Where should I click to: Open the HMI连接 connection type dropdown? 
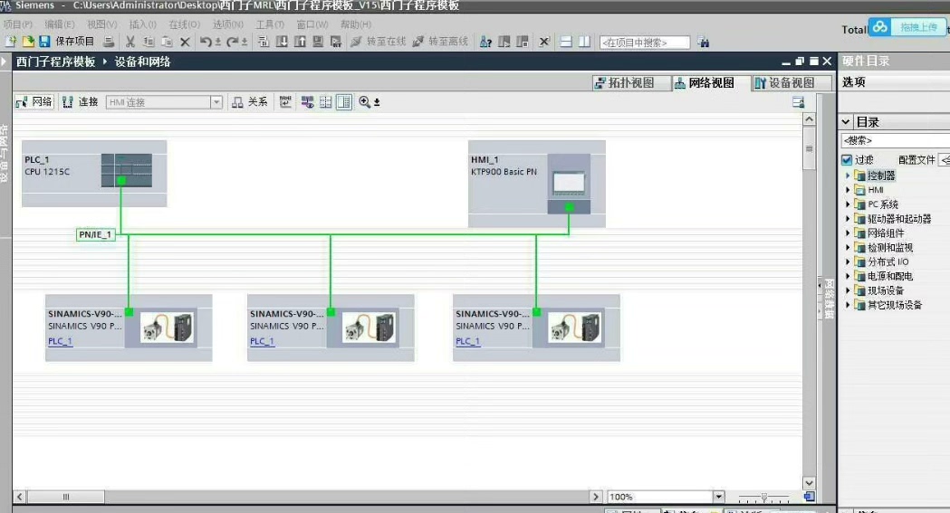coord(216,102)
